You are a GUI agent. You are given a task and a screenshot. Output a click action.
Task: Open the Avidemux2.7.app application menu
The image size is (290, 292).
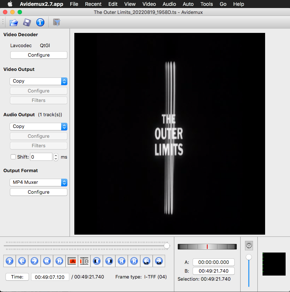pyautogui.click(x=41, y=4)
